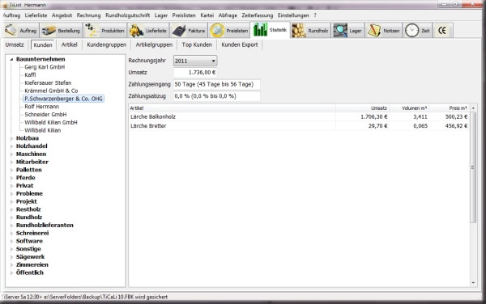This screenshot has width=486, height=304.
Task: Switch to the Artikelgruppen tab
Action: (154, 44)
